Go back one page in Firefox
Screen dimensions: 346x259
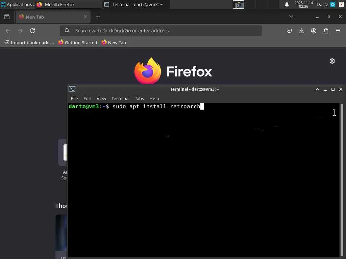coord(8,31)
